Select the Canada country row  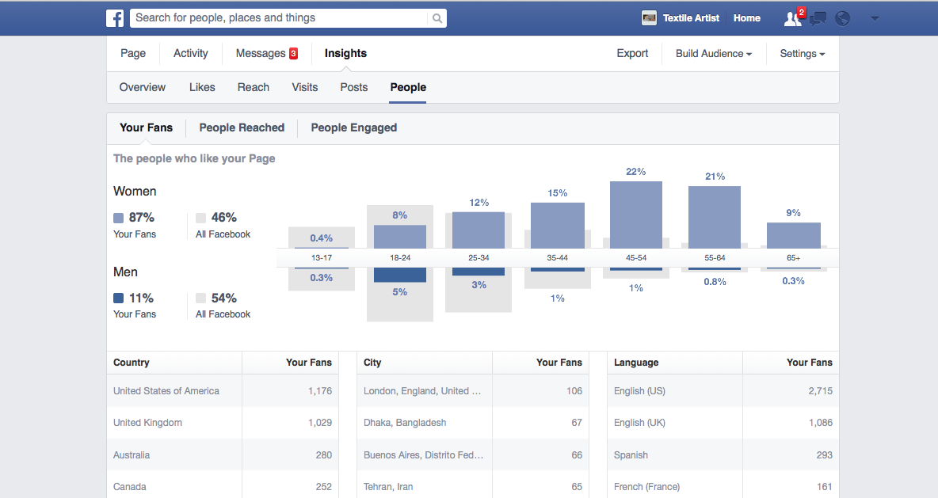click(223, 486)
